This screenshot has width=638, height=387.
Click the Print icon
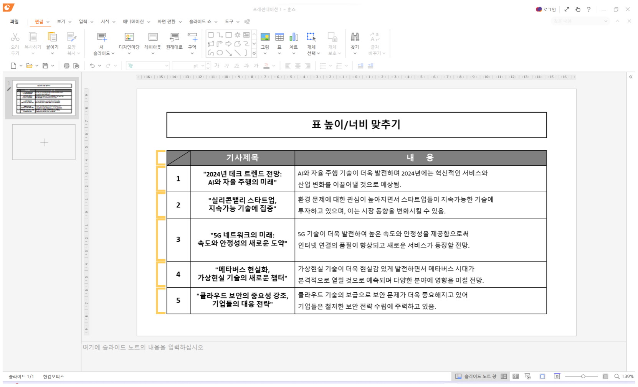point(66,66)
